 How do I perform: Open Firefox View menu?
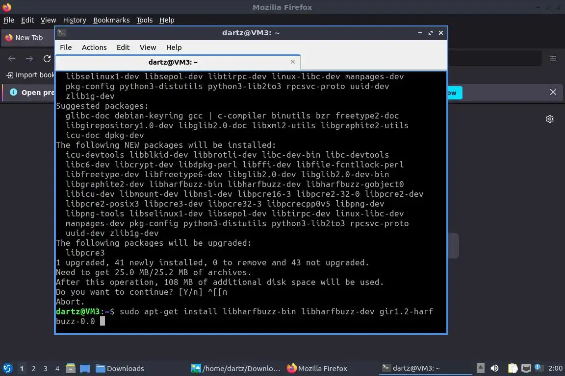click(x=48, y=20)
